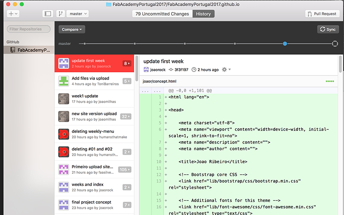Select the 'week1 update' commit
This screenshot has height=215, width=344.
[94, 99]
